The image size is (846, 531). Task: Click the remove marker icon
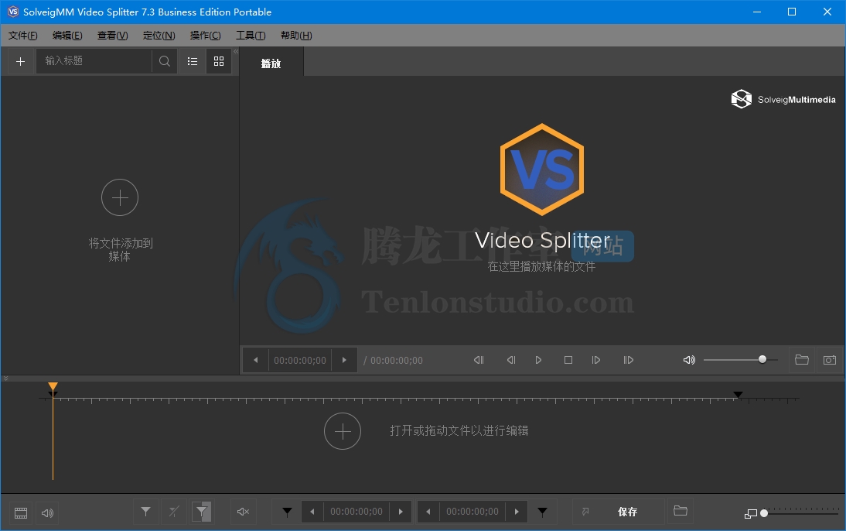coord(174,512)
